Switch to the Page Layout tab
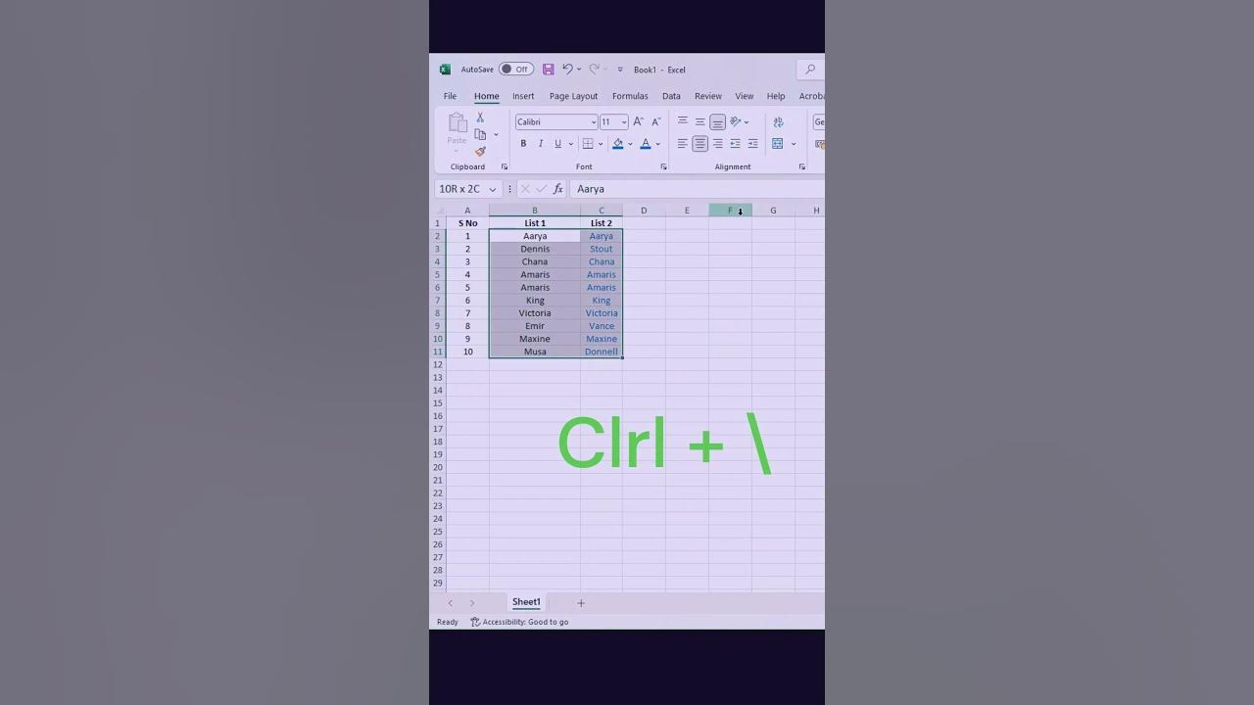 [573, 96]
